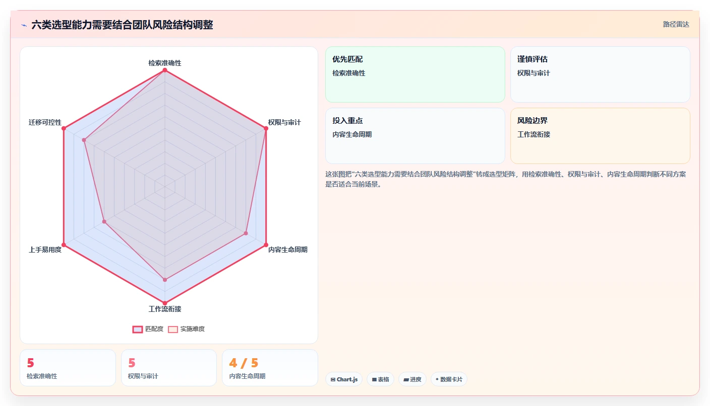Click the radar axis label 迁移可控性
710x406 pixels.
coord(45,122)
